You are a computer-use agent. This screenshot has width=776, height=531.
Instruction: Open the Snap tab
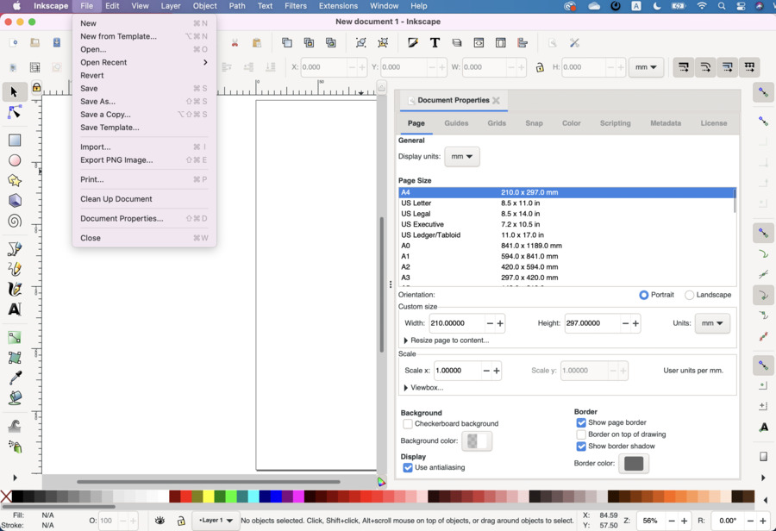[x=534, y=123]
